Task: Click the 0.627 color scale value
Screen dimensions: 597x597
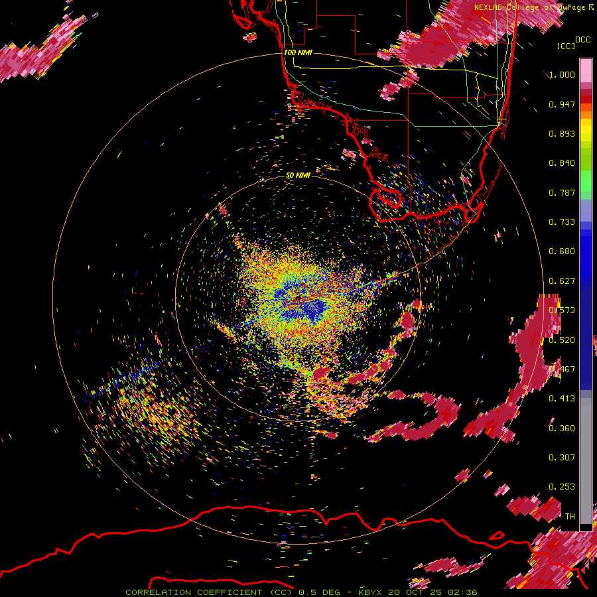Action: point(562,281)
